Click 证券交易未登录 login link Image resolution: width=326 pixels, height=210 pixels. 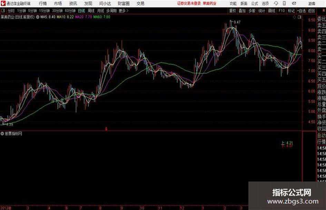point(189,3)
